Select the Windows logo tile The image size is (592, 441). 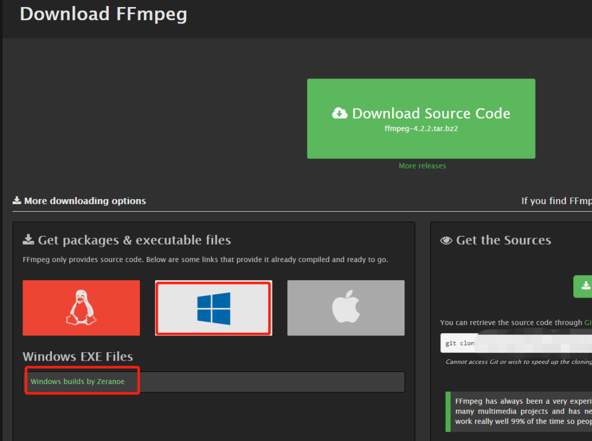[x=214, y=308]
